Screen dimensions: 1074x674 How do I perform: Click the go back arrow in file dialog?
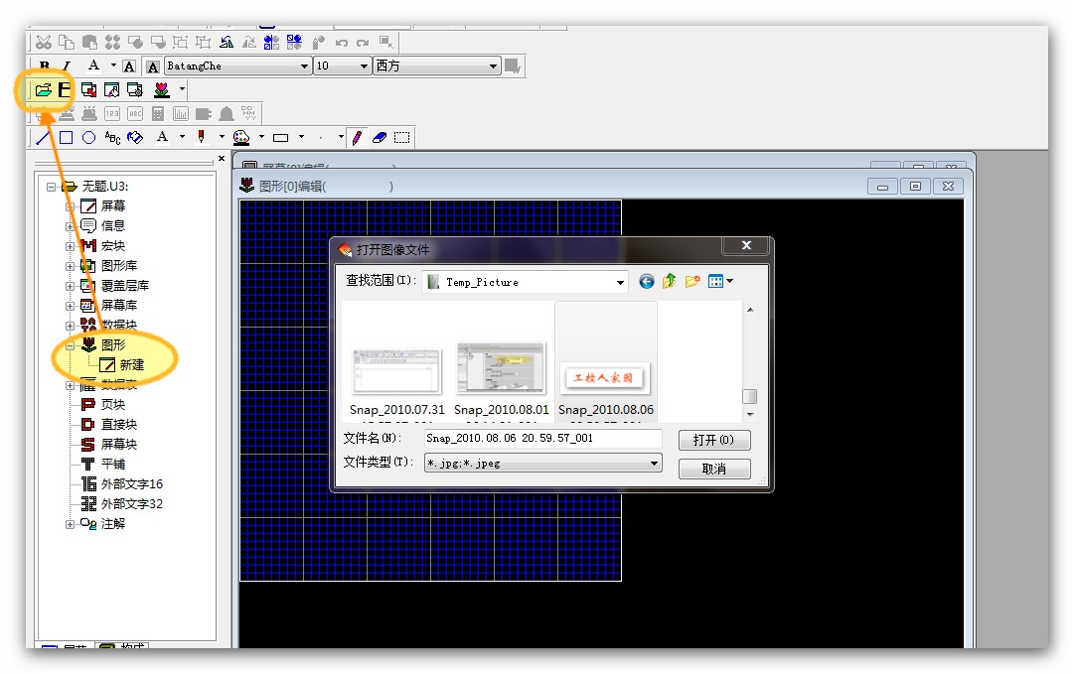[647, 282]
